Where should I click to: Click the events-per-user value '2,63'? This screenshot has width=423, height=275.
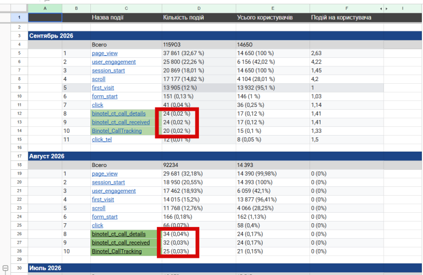point(346,53)
